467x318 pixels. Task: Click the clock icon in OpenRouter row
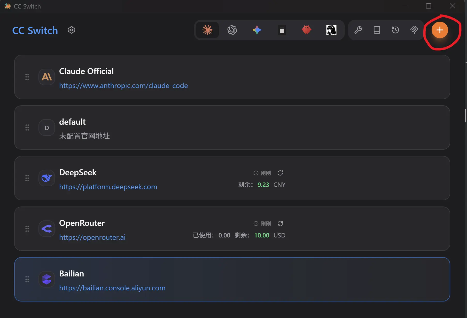click(256, 224)
